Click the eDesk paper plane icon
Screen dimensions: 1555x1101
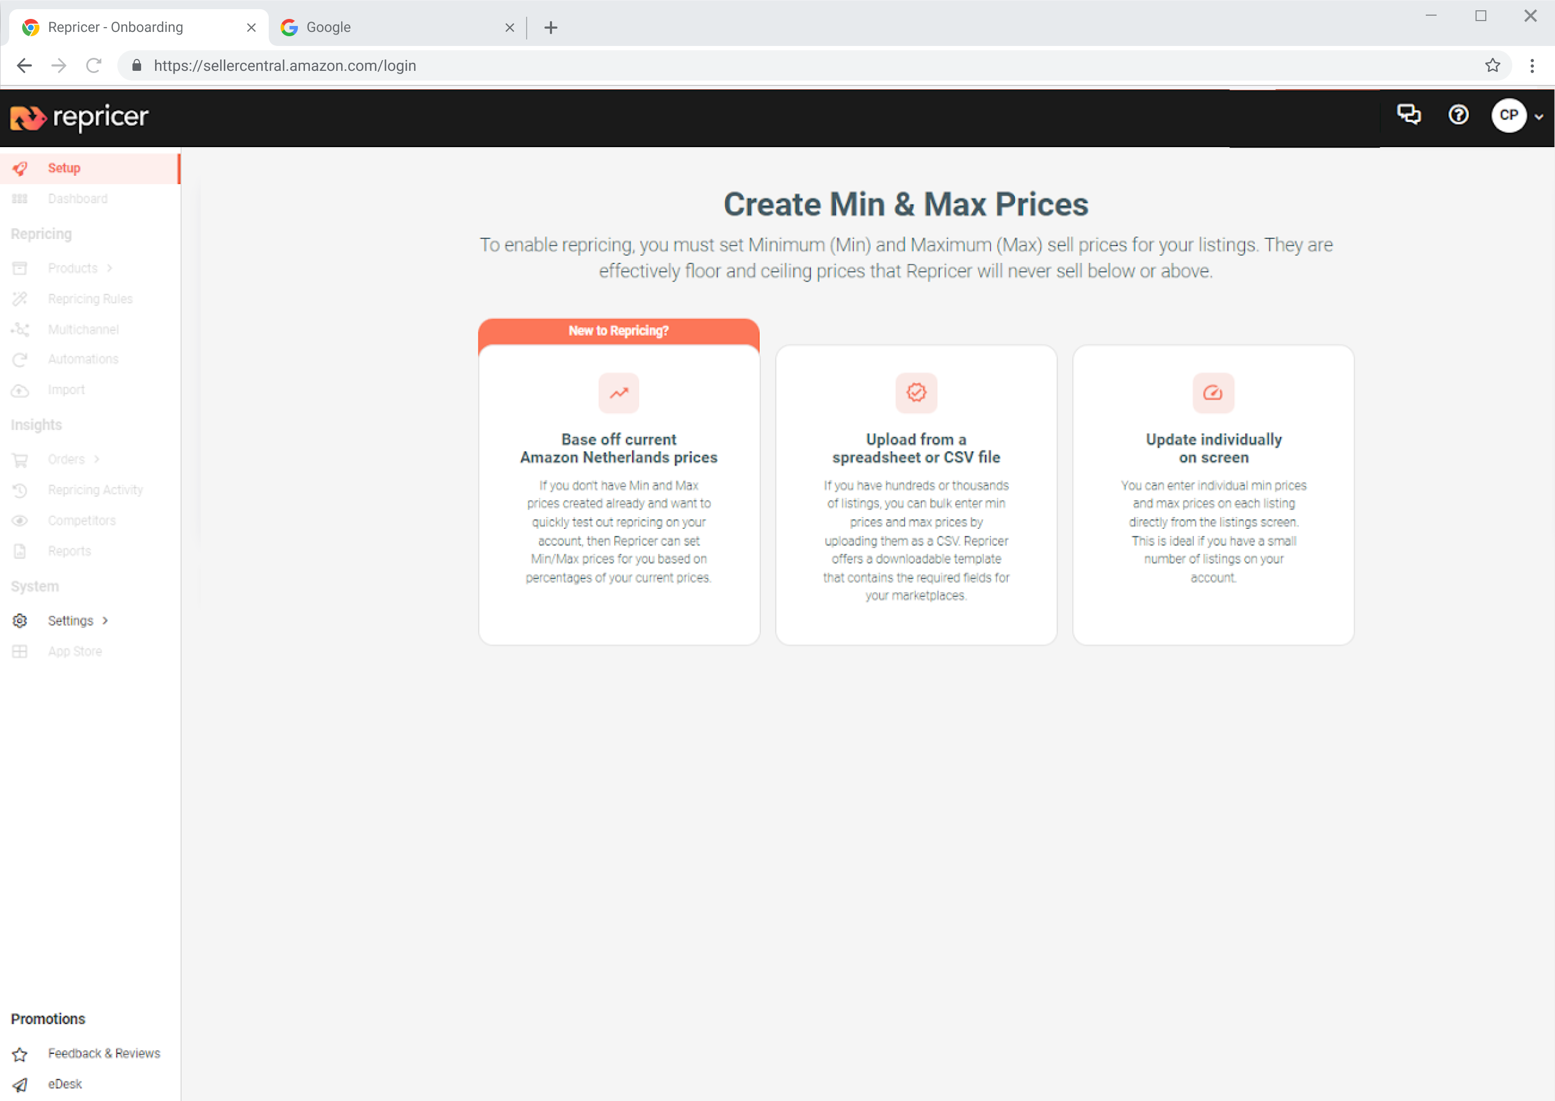(x=19, y=1085)
